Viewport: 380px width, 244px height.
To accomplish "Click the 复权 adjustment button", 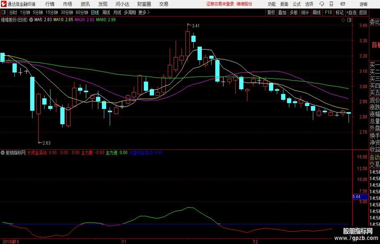I will click(271, 12).
